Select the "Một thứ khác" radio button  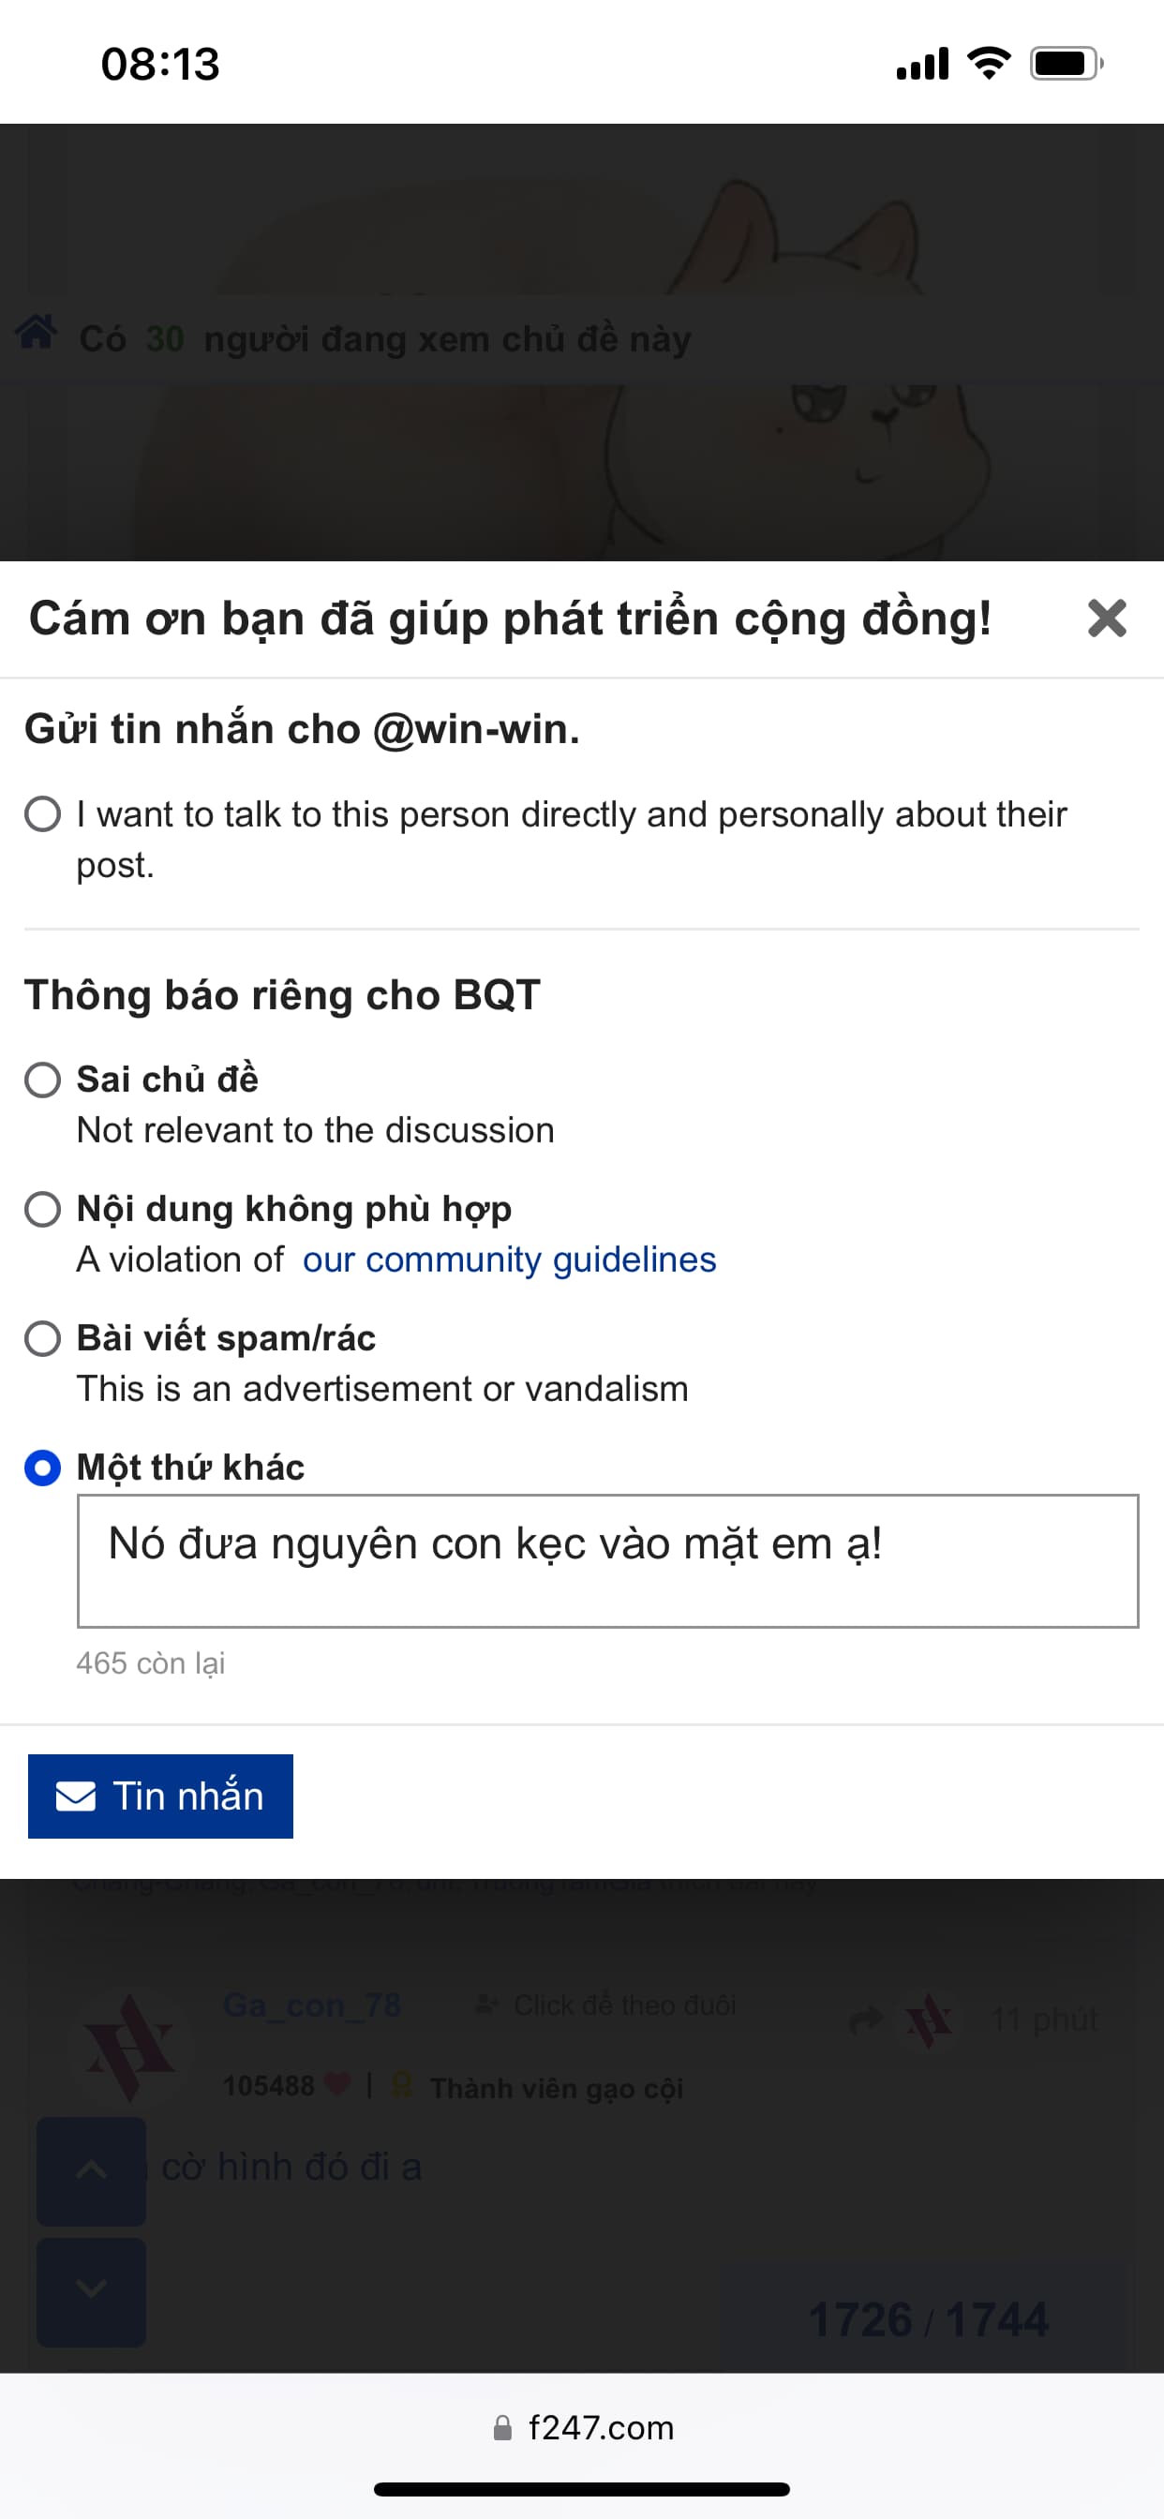42,1468
